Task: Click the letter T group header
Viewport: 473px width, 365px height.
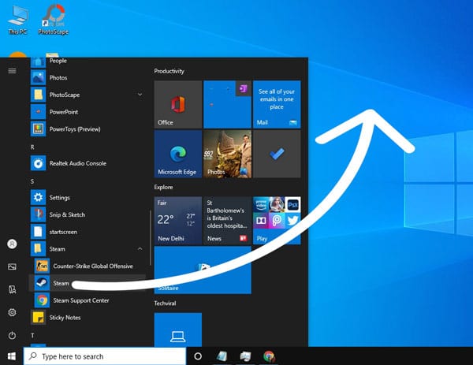Action: pyautogui.click(x=32, y=336)
